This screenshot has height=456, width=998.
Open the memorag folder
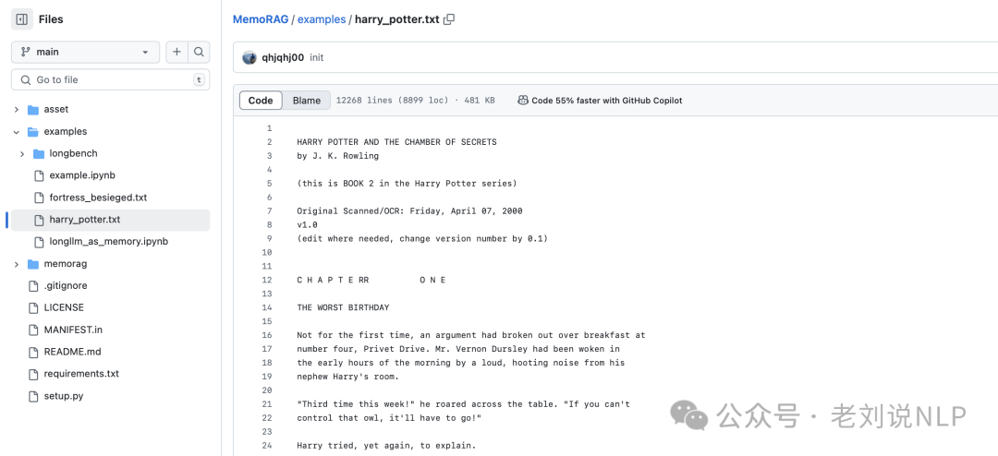[x=66, y=264]
